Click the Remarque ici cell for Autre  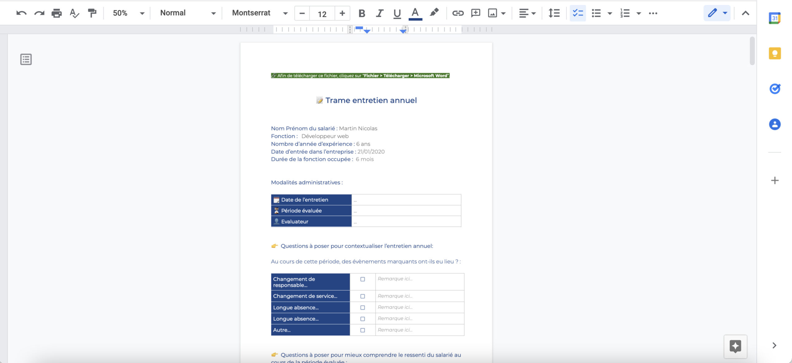(420, 330)
